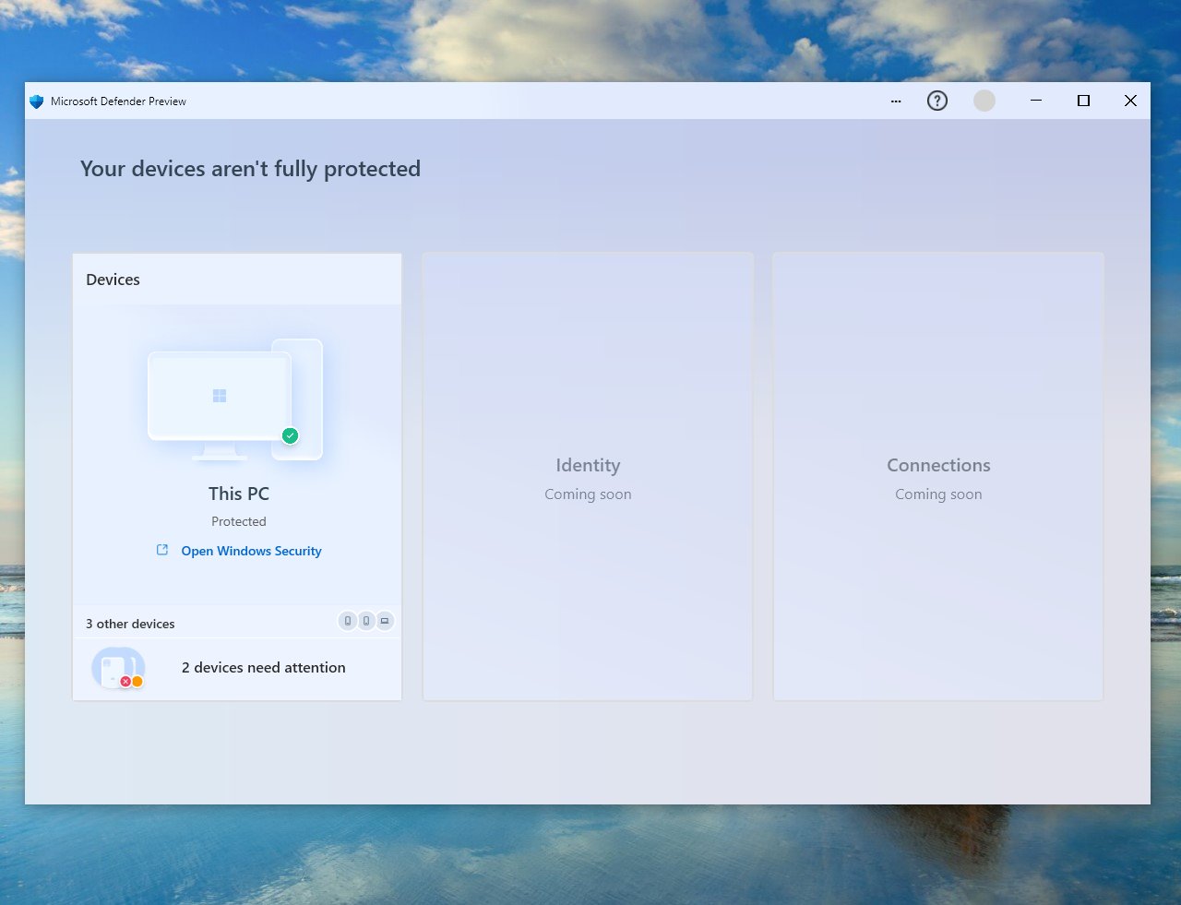The image size is (1181, 905).
Task: Select the "3 other devices" label
Action: point(130,624)
